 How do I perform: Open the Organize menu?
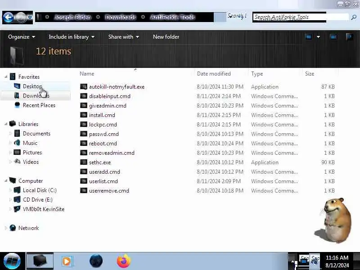point(22,37)
